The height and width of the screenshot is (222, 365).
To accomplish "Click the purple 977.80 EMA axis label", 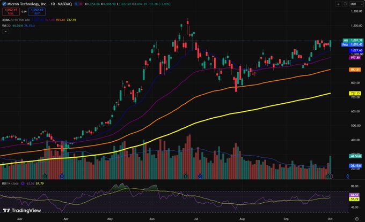I will [x=355, y=58].
